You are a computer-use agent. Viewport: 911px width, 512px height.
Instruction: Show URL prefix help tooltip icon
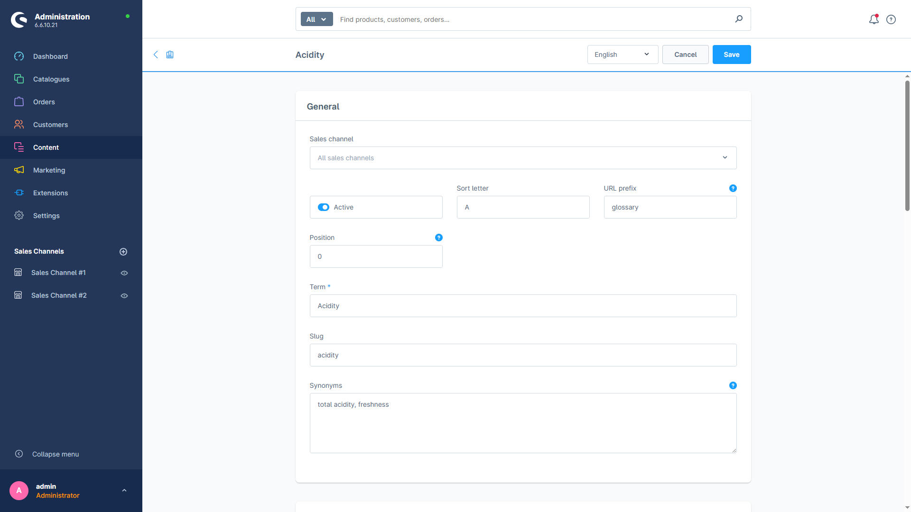733,188
